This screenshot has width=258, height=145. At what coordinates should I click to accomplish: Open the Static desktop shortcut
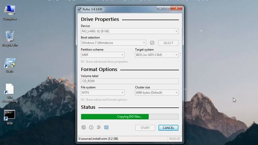[x=10, y=65]
